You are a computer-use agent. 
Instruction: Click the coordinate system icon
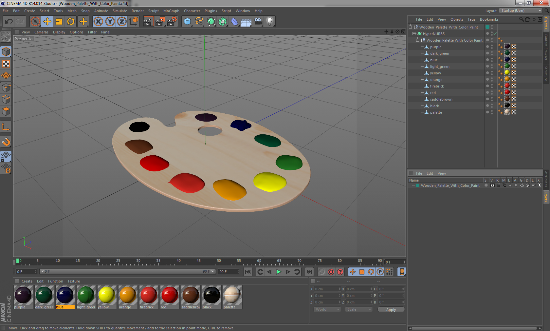[134, 22]
